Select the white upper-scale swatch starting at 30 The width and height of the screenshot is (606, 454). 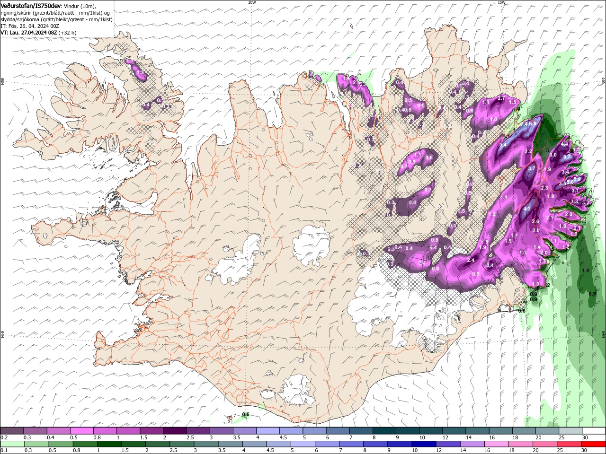(593, 431)
